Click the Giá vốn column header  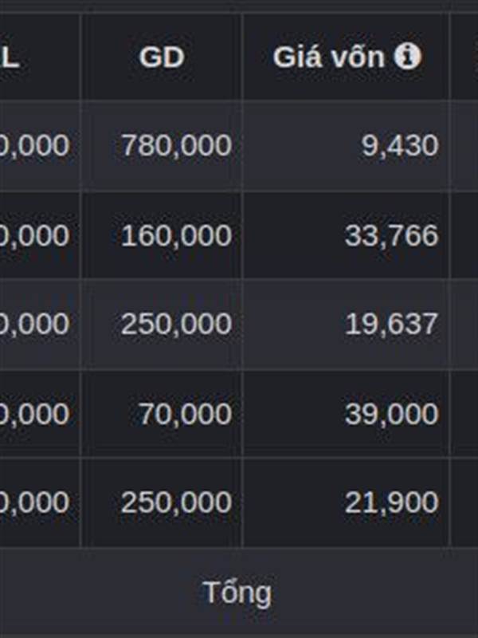[347, 57]
